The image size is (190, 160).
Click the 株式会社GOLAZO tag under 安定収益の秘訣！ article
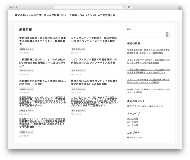(x=27, y=49)
